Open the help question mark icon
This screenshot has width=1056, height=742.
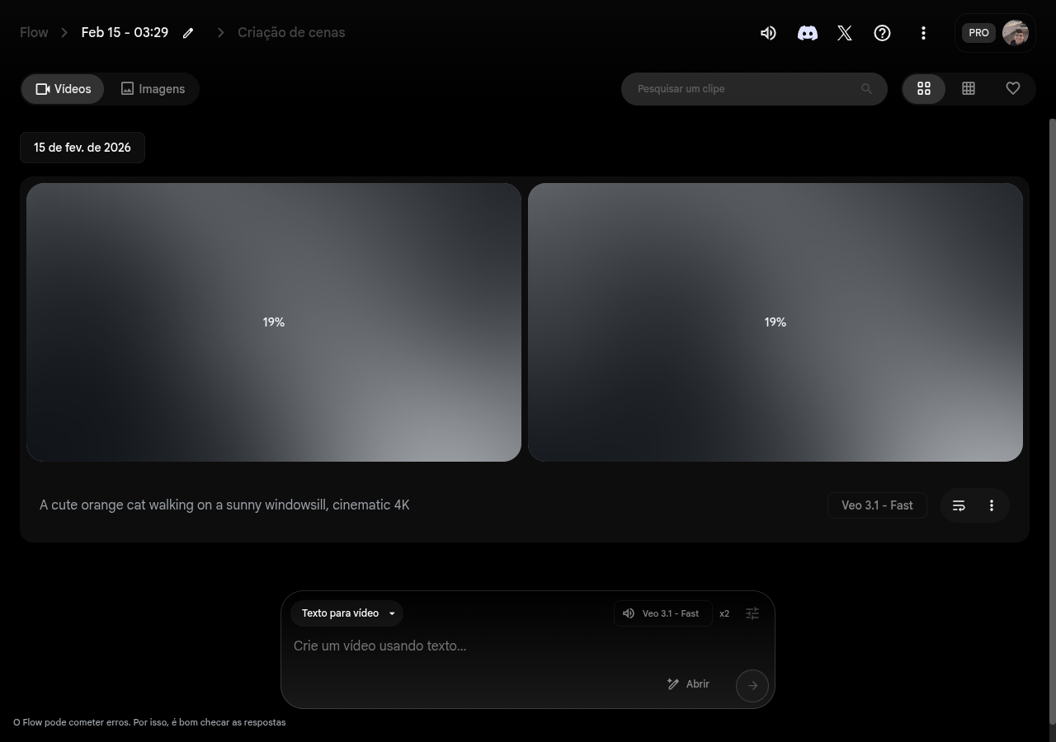point(882,33)
